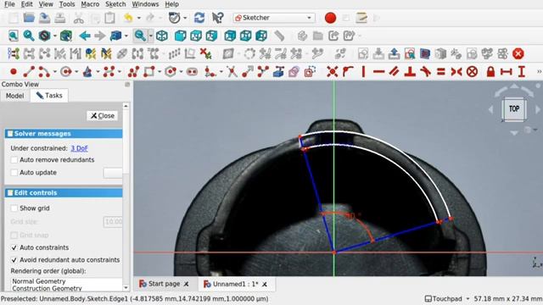
Task: Click the Close sketch button
Action: pyautogui.click(x=103, y=116)
